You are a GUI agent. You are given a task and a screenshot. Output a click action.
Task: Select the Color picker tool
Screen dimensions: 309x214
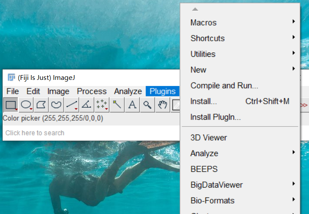click(176, 105)
